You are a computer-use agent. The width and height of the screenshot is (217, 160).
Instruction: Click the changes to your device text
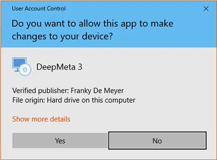pyautogui.click(x=62, y=36)
